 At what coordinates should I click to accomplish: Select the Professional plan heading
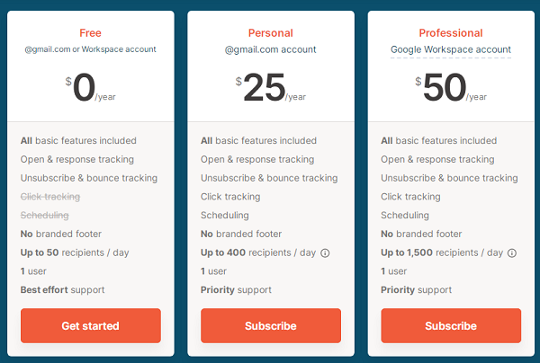click(x=451, y=33)
